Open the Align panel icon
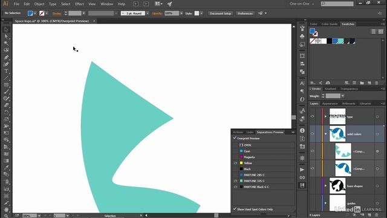387x218 pixels. (x=302, y=64)
